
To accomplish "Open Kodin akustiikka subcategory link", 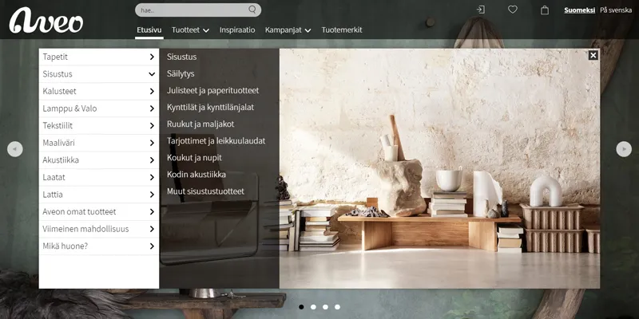I will click(x=196, y=175).
